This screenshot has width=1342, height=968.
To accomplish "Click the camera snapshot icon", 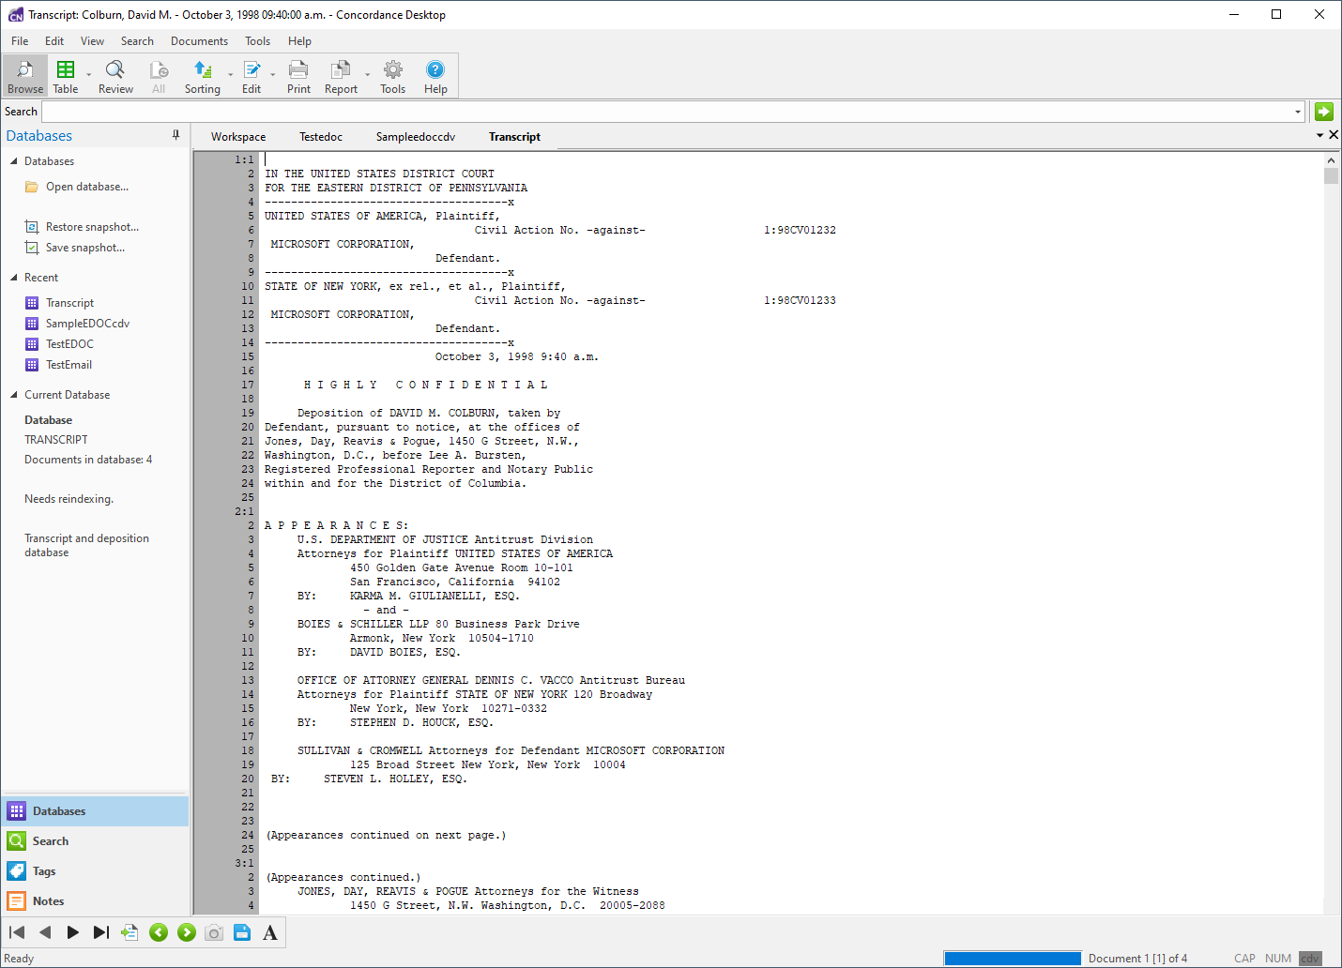I will 214,932.
